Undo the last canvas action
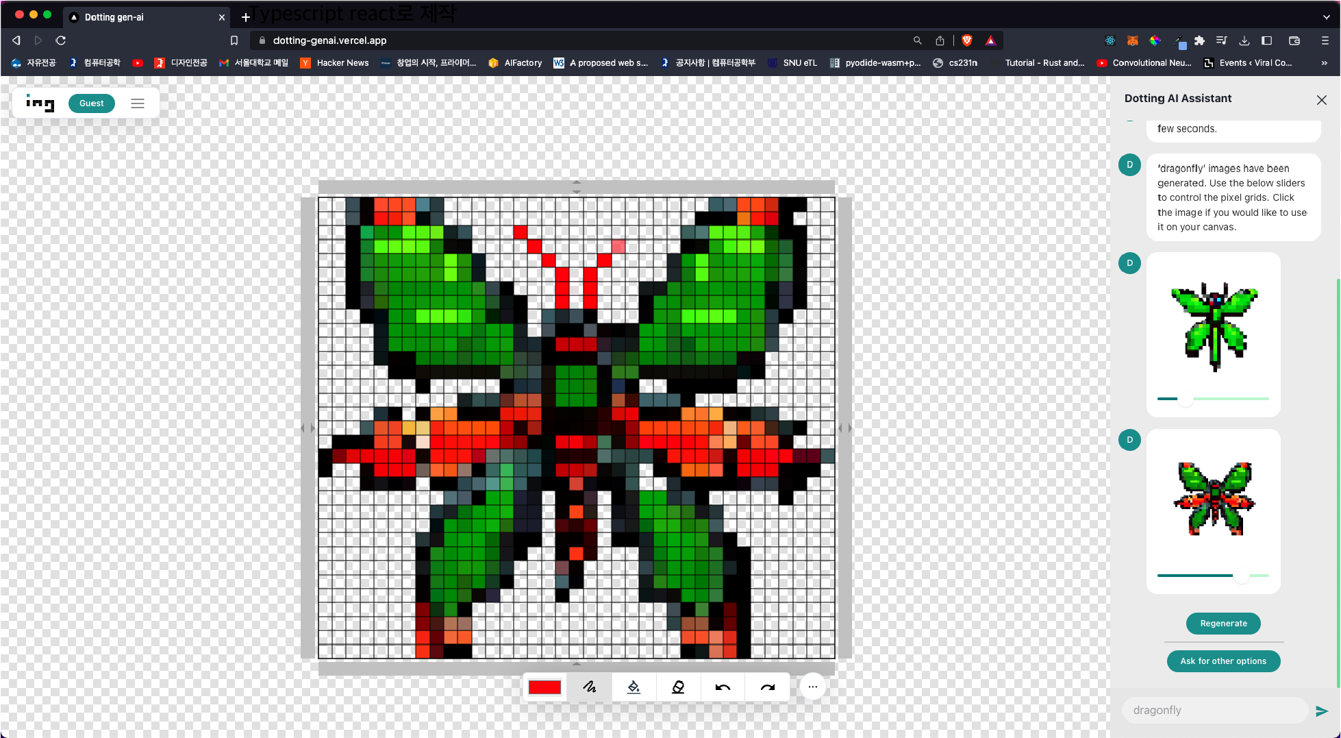Screen dimensions: 1341x738 (x=723, y=687)
